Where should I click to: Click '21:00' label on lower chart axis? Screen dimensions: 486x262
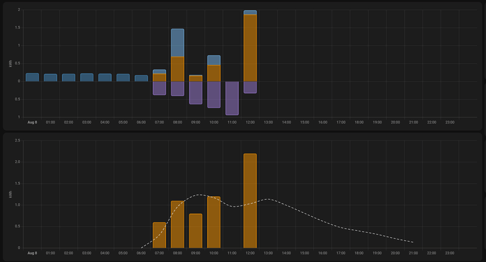[414, 253]
